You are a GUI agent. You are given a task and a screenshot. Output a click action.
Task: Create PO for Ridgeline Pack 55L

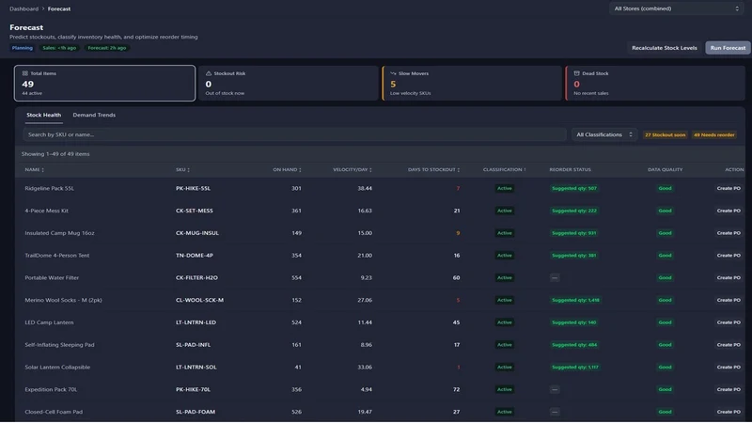(728, 189)
